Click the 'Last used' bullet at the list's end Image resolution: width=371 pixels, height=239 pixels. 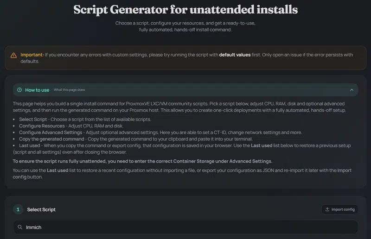click(30, 145)
